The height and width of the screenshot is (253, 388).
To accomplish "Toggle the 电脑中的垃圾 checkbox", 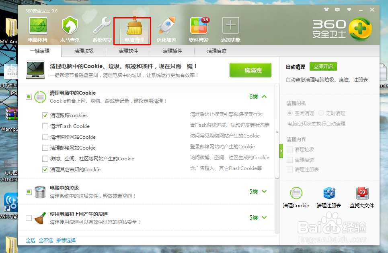I will click(29, 192).
